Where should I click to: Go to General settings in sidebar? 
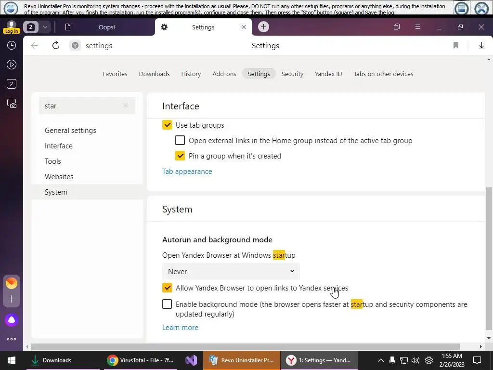click(x=70, y=131)
